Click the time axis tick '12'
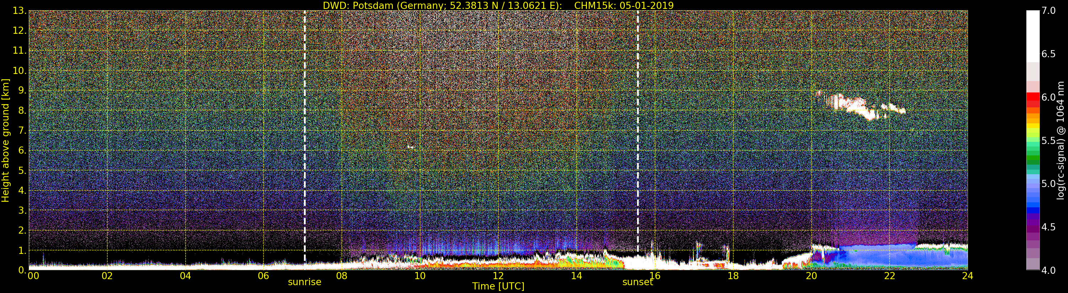This screenshot has height=293, width=1068. [498, 276]
